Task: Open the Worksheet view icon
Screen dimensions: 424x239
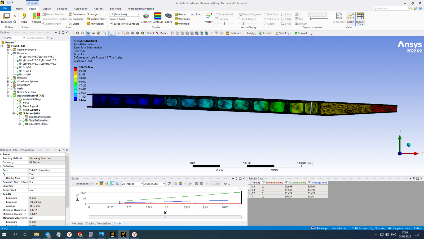Action: [x=339, y=16]
